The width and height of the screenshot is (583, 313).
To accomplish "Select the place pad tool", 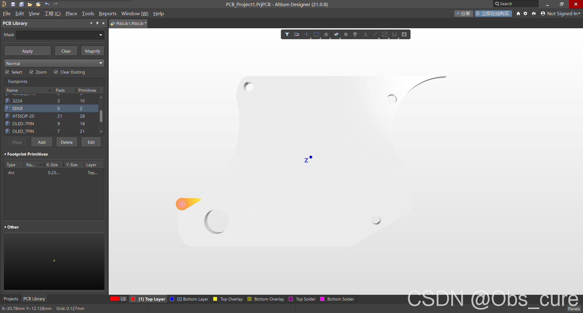I will (x=346, y=34).
